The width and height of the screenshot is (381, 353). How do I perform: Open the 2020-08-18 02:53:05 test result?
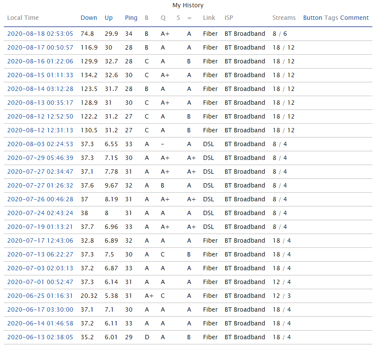40,34
